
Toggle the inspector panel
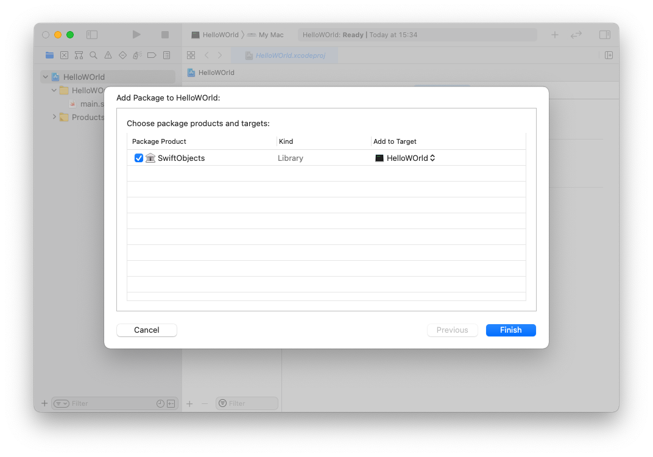click(605, 35)
